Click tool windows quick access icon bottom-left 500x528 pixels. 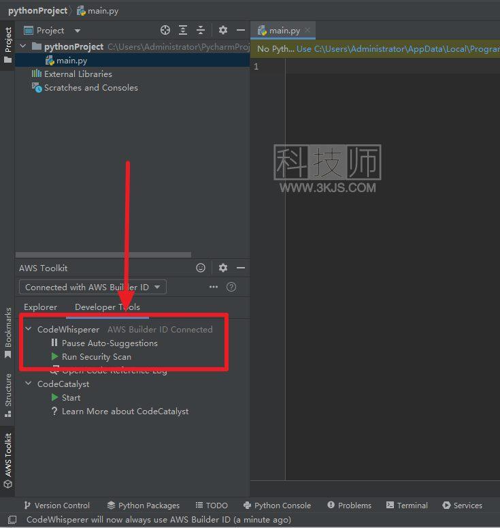(x=12, y=520)
